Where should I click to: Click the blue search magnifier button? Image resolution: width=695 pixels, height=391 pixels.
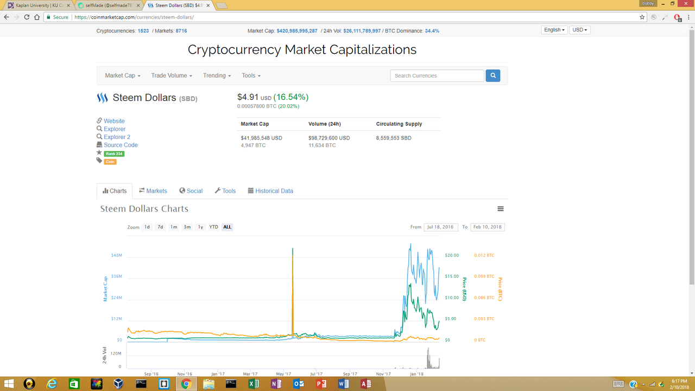click(492, 75)
